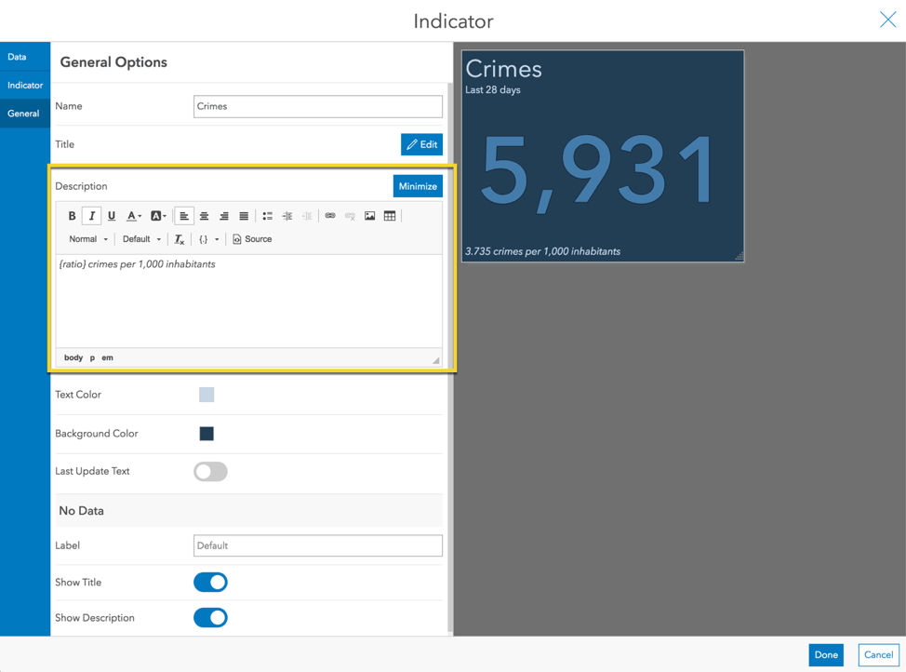Minimize the Description editor
Image resolution: width=906 pixels, height=672 pixels.
(417, 186)
